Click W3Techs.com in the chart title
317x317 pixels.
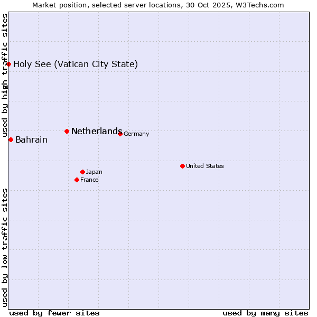tap(260, 5)
